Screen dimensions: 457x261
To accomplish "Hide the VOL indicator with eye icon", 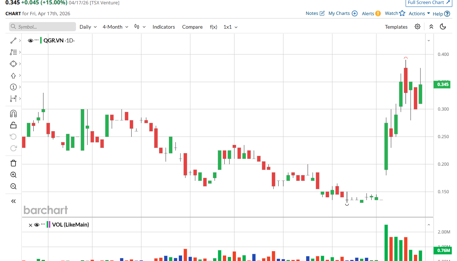I will click(x=37, y=225).
